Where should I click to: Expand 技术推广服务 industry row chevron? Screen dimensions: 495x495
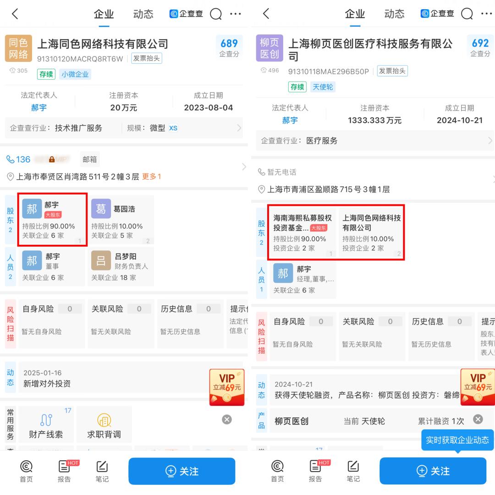pyautogui.click(x=239, y=128)
